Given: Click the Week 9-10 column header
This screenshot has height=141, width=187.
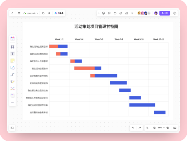Looking at the screenshot, I should click(139, 39).
